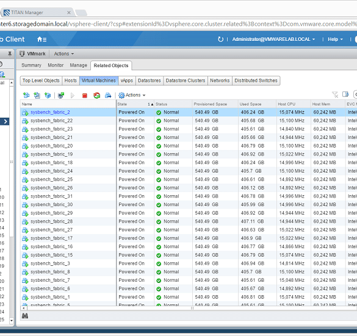This screenshot has height=336, width=357.
Task: Click the sysbench_fabric_2 VM link
Action: click(x=50, y=112)
